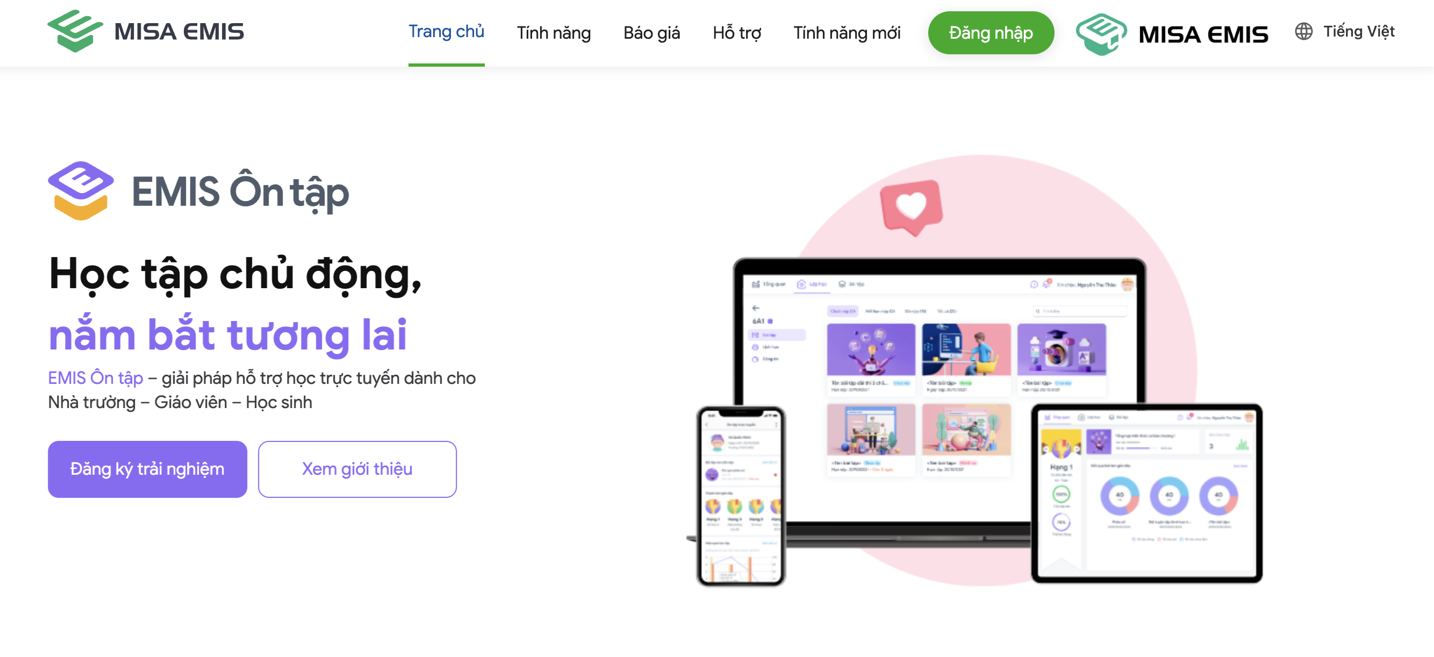Follow the EMIS Ôn tập purple text link
This screenshot has height=657, width=1434.
[95, 378]
